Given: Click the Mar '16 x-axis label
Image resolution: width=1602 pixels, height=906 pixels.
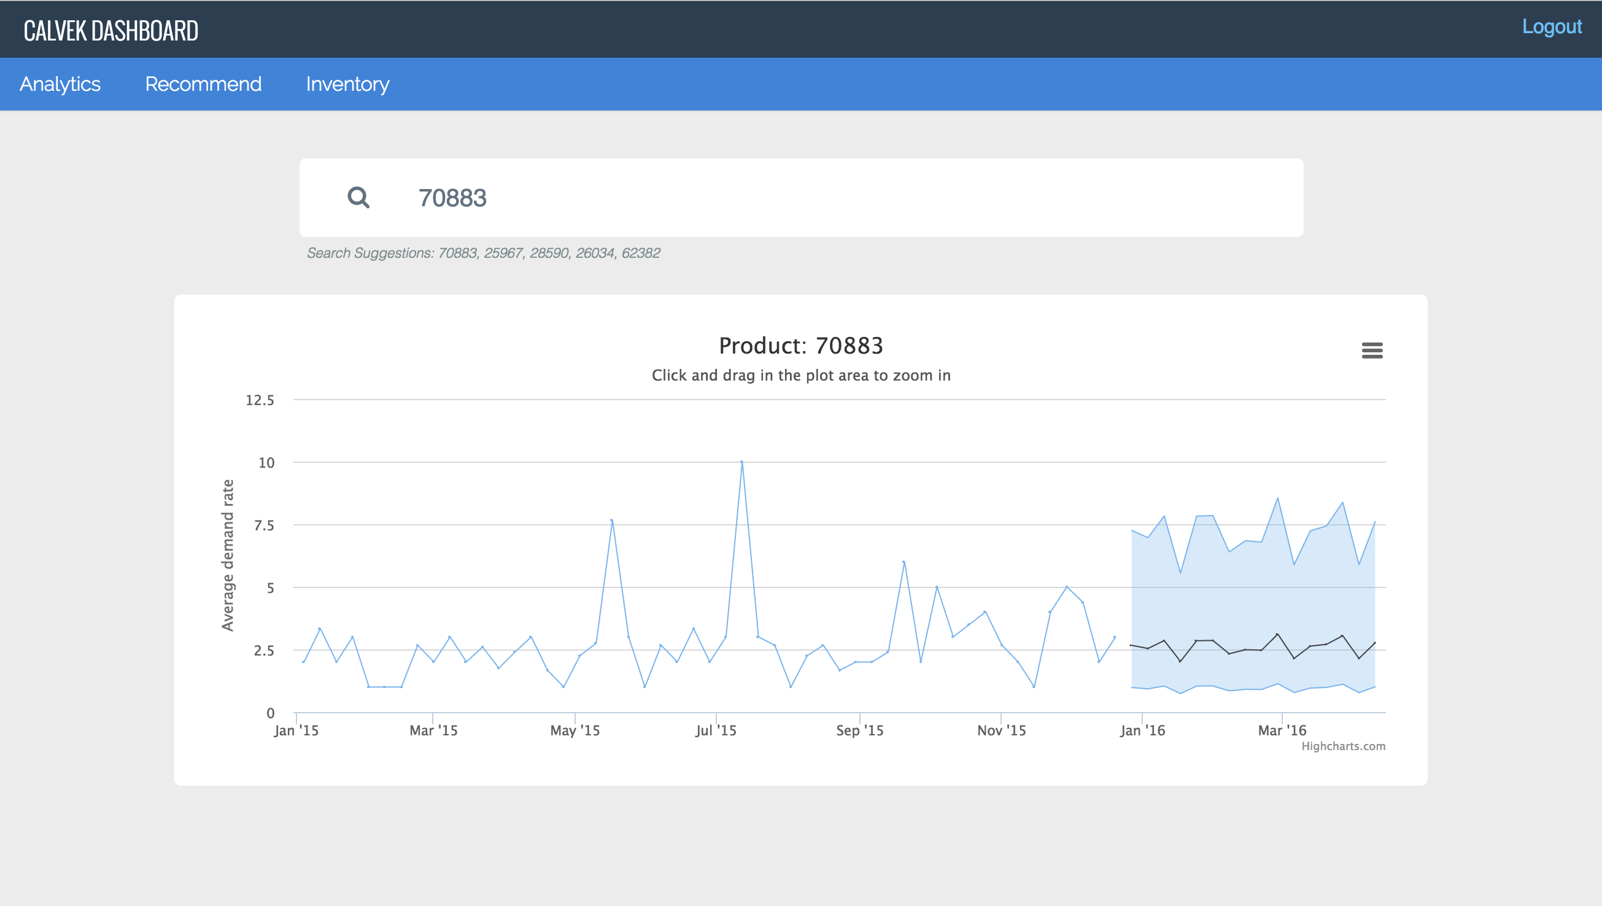Looking at the screenshot, I should click(1282, 730).
